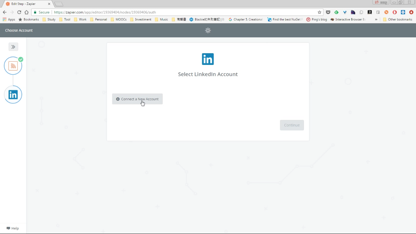Screen dimensions: 416x234
Task: Open the Personal bookmarks folder
Action: [x=98, y=19]
